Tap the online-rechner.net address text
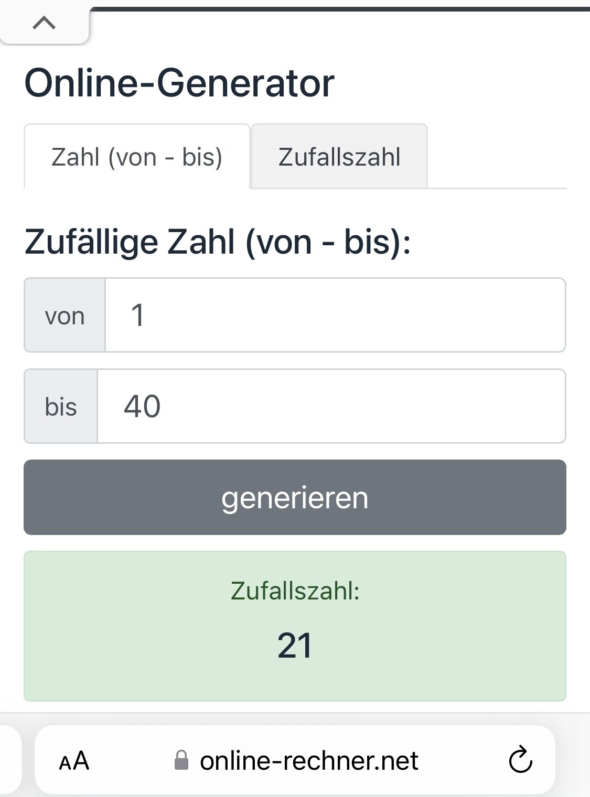Screen dimensions: 590x797 pyautogui.click(x=309, y=760)
